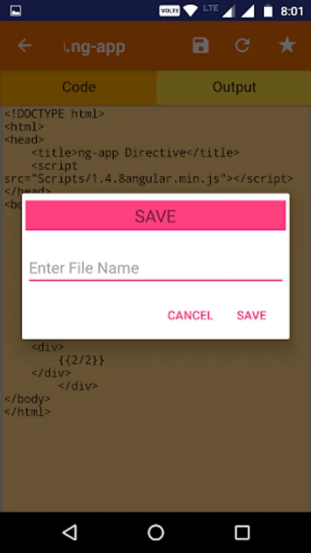Tap the Android home circle button
The image size is (311, 553).
click(155, 532)
